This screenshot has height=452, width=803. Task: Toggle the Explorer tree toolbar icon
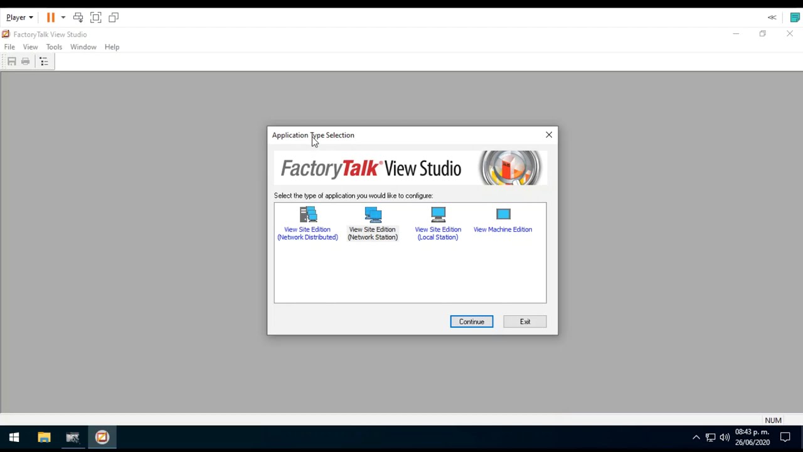pyautogui.click(x=44, y=62)
